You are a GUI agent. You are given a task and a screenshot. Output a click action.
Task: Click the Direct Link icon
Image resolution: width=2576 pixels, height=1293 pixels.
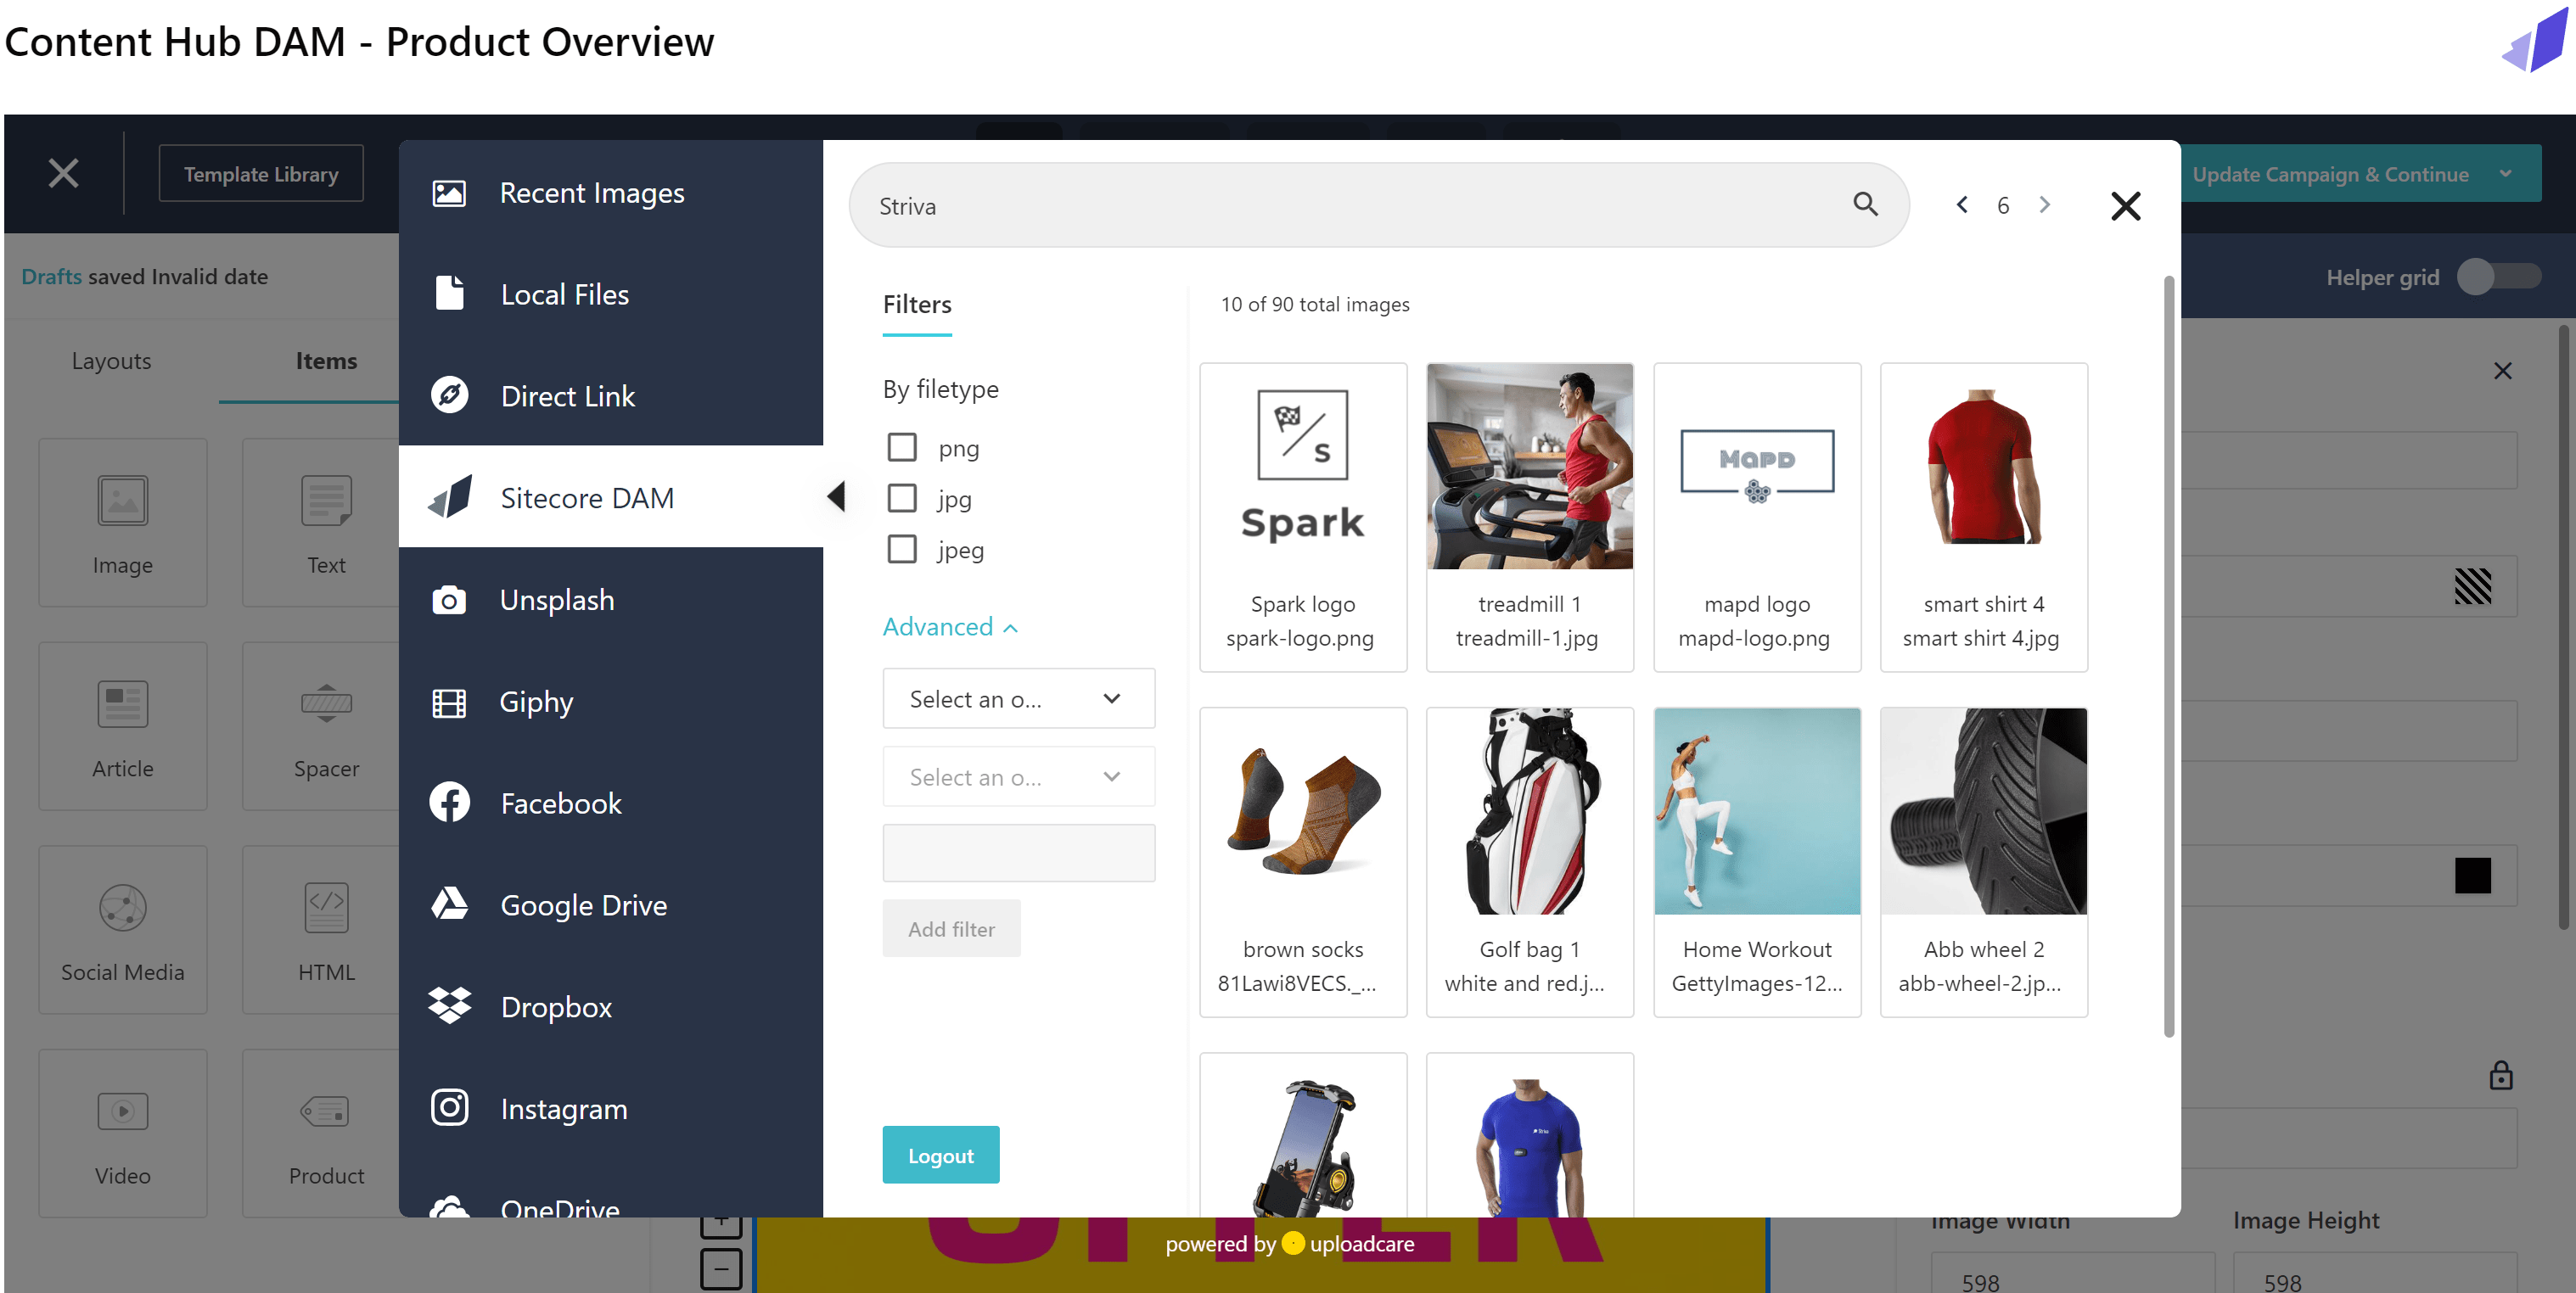[x=449, y=395]
